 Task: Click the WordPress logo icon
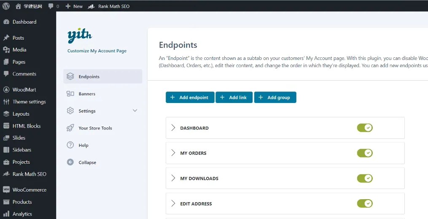click(x=6, y=6)
